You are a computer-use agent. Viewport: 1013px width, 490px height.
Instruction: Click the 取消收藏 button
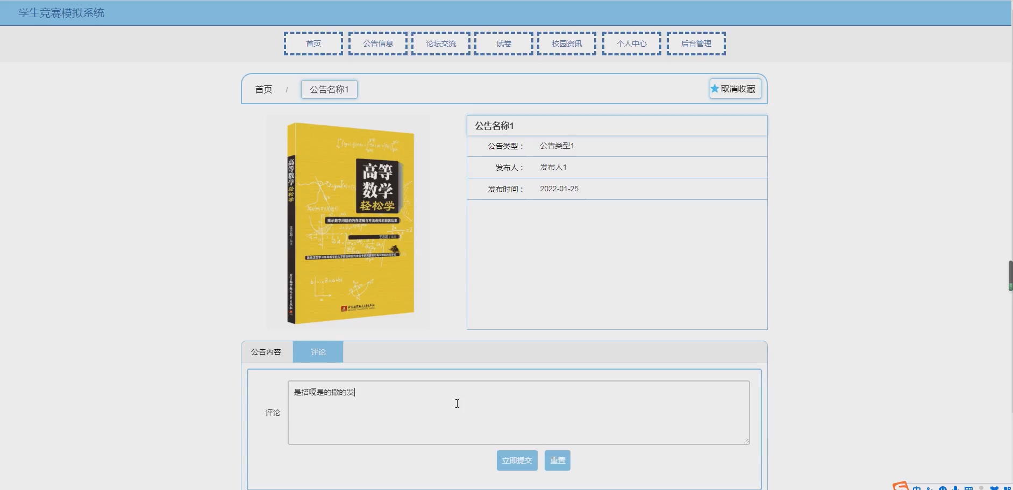[x=735, y=89]
